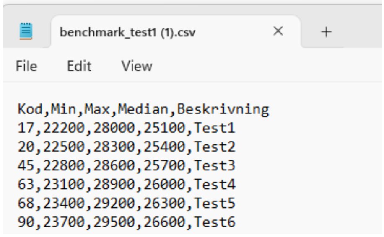Click the code 90 at last row start

pos(26,222)
